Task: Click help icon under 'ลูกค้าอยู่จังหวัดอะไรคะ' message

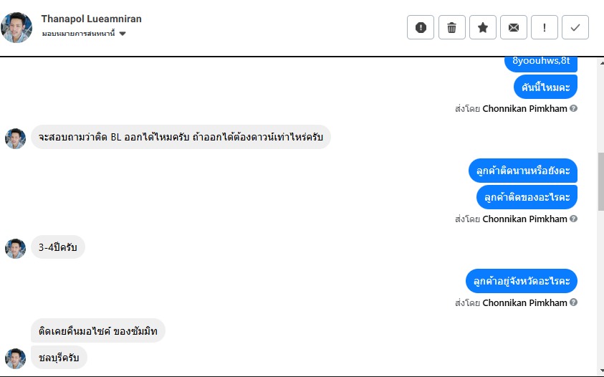Action: [x=573, y=303]
